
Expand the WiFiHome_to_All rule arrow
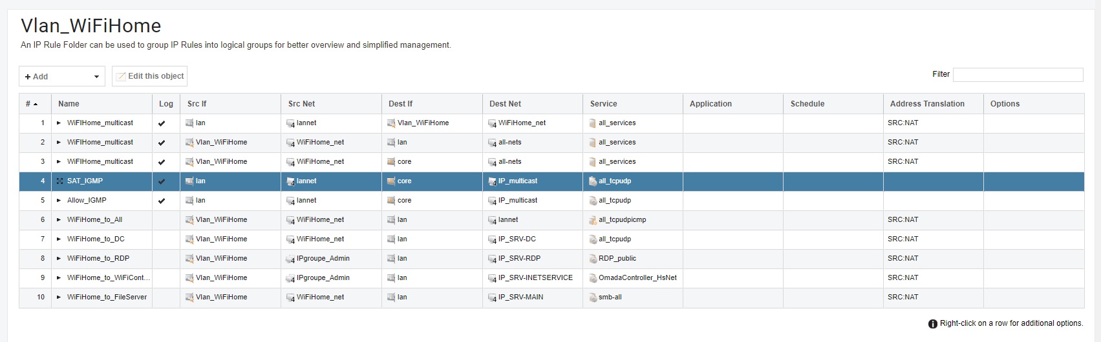[59, 220]
